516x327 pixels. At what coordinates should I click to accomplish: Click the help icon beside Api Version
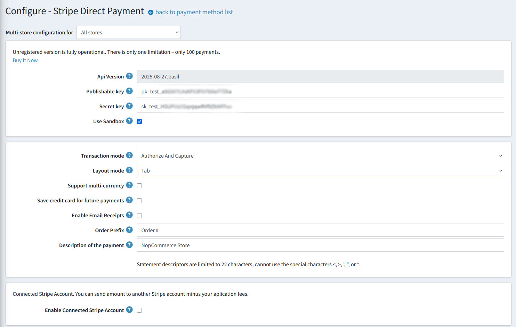point(129,76)
